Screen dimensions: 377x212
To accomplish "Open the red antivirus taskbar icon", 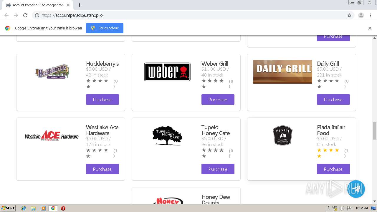I will [63, 208].
